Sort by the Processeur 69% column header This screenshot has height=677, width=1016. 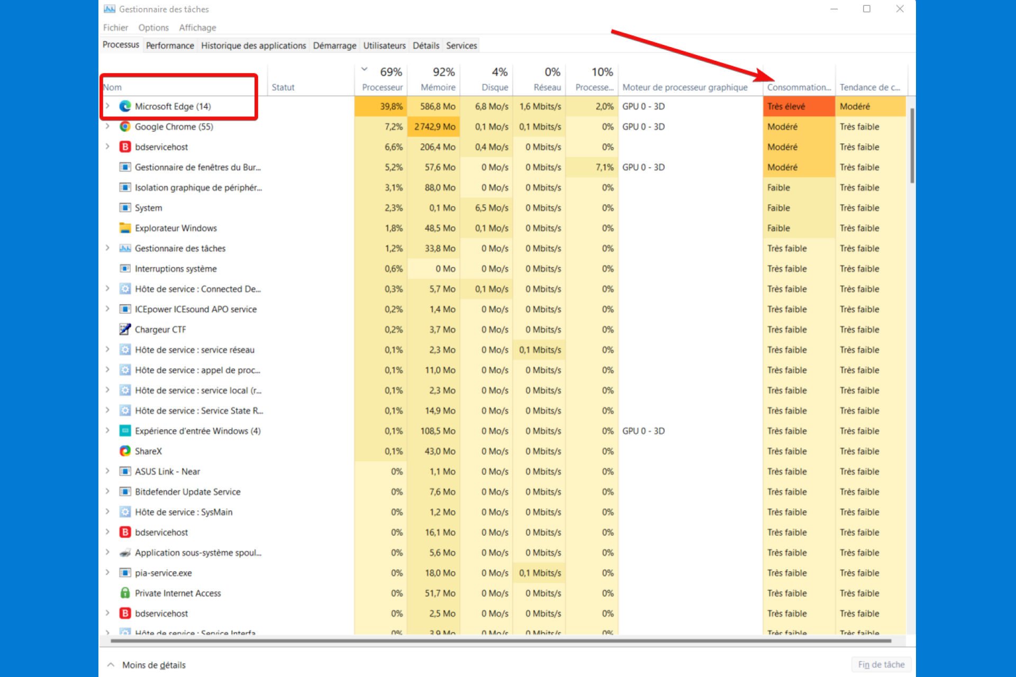pyautogui.click(x=381, y=79)
